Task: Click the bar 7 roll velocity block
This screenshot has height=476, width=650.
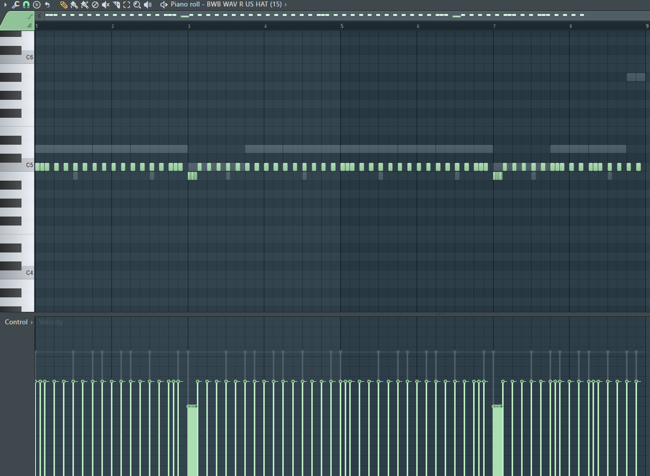Action: click(x=498, y=441)
